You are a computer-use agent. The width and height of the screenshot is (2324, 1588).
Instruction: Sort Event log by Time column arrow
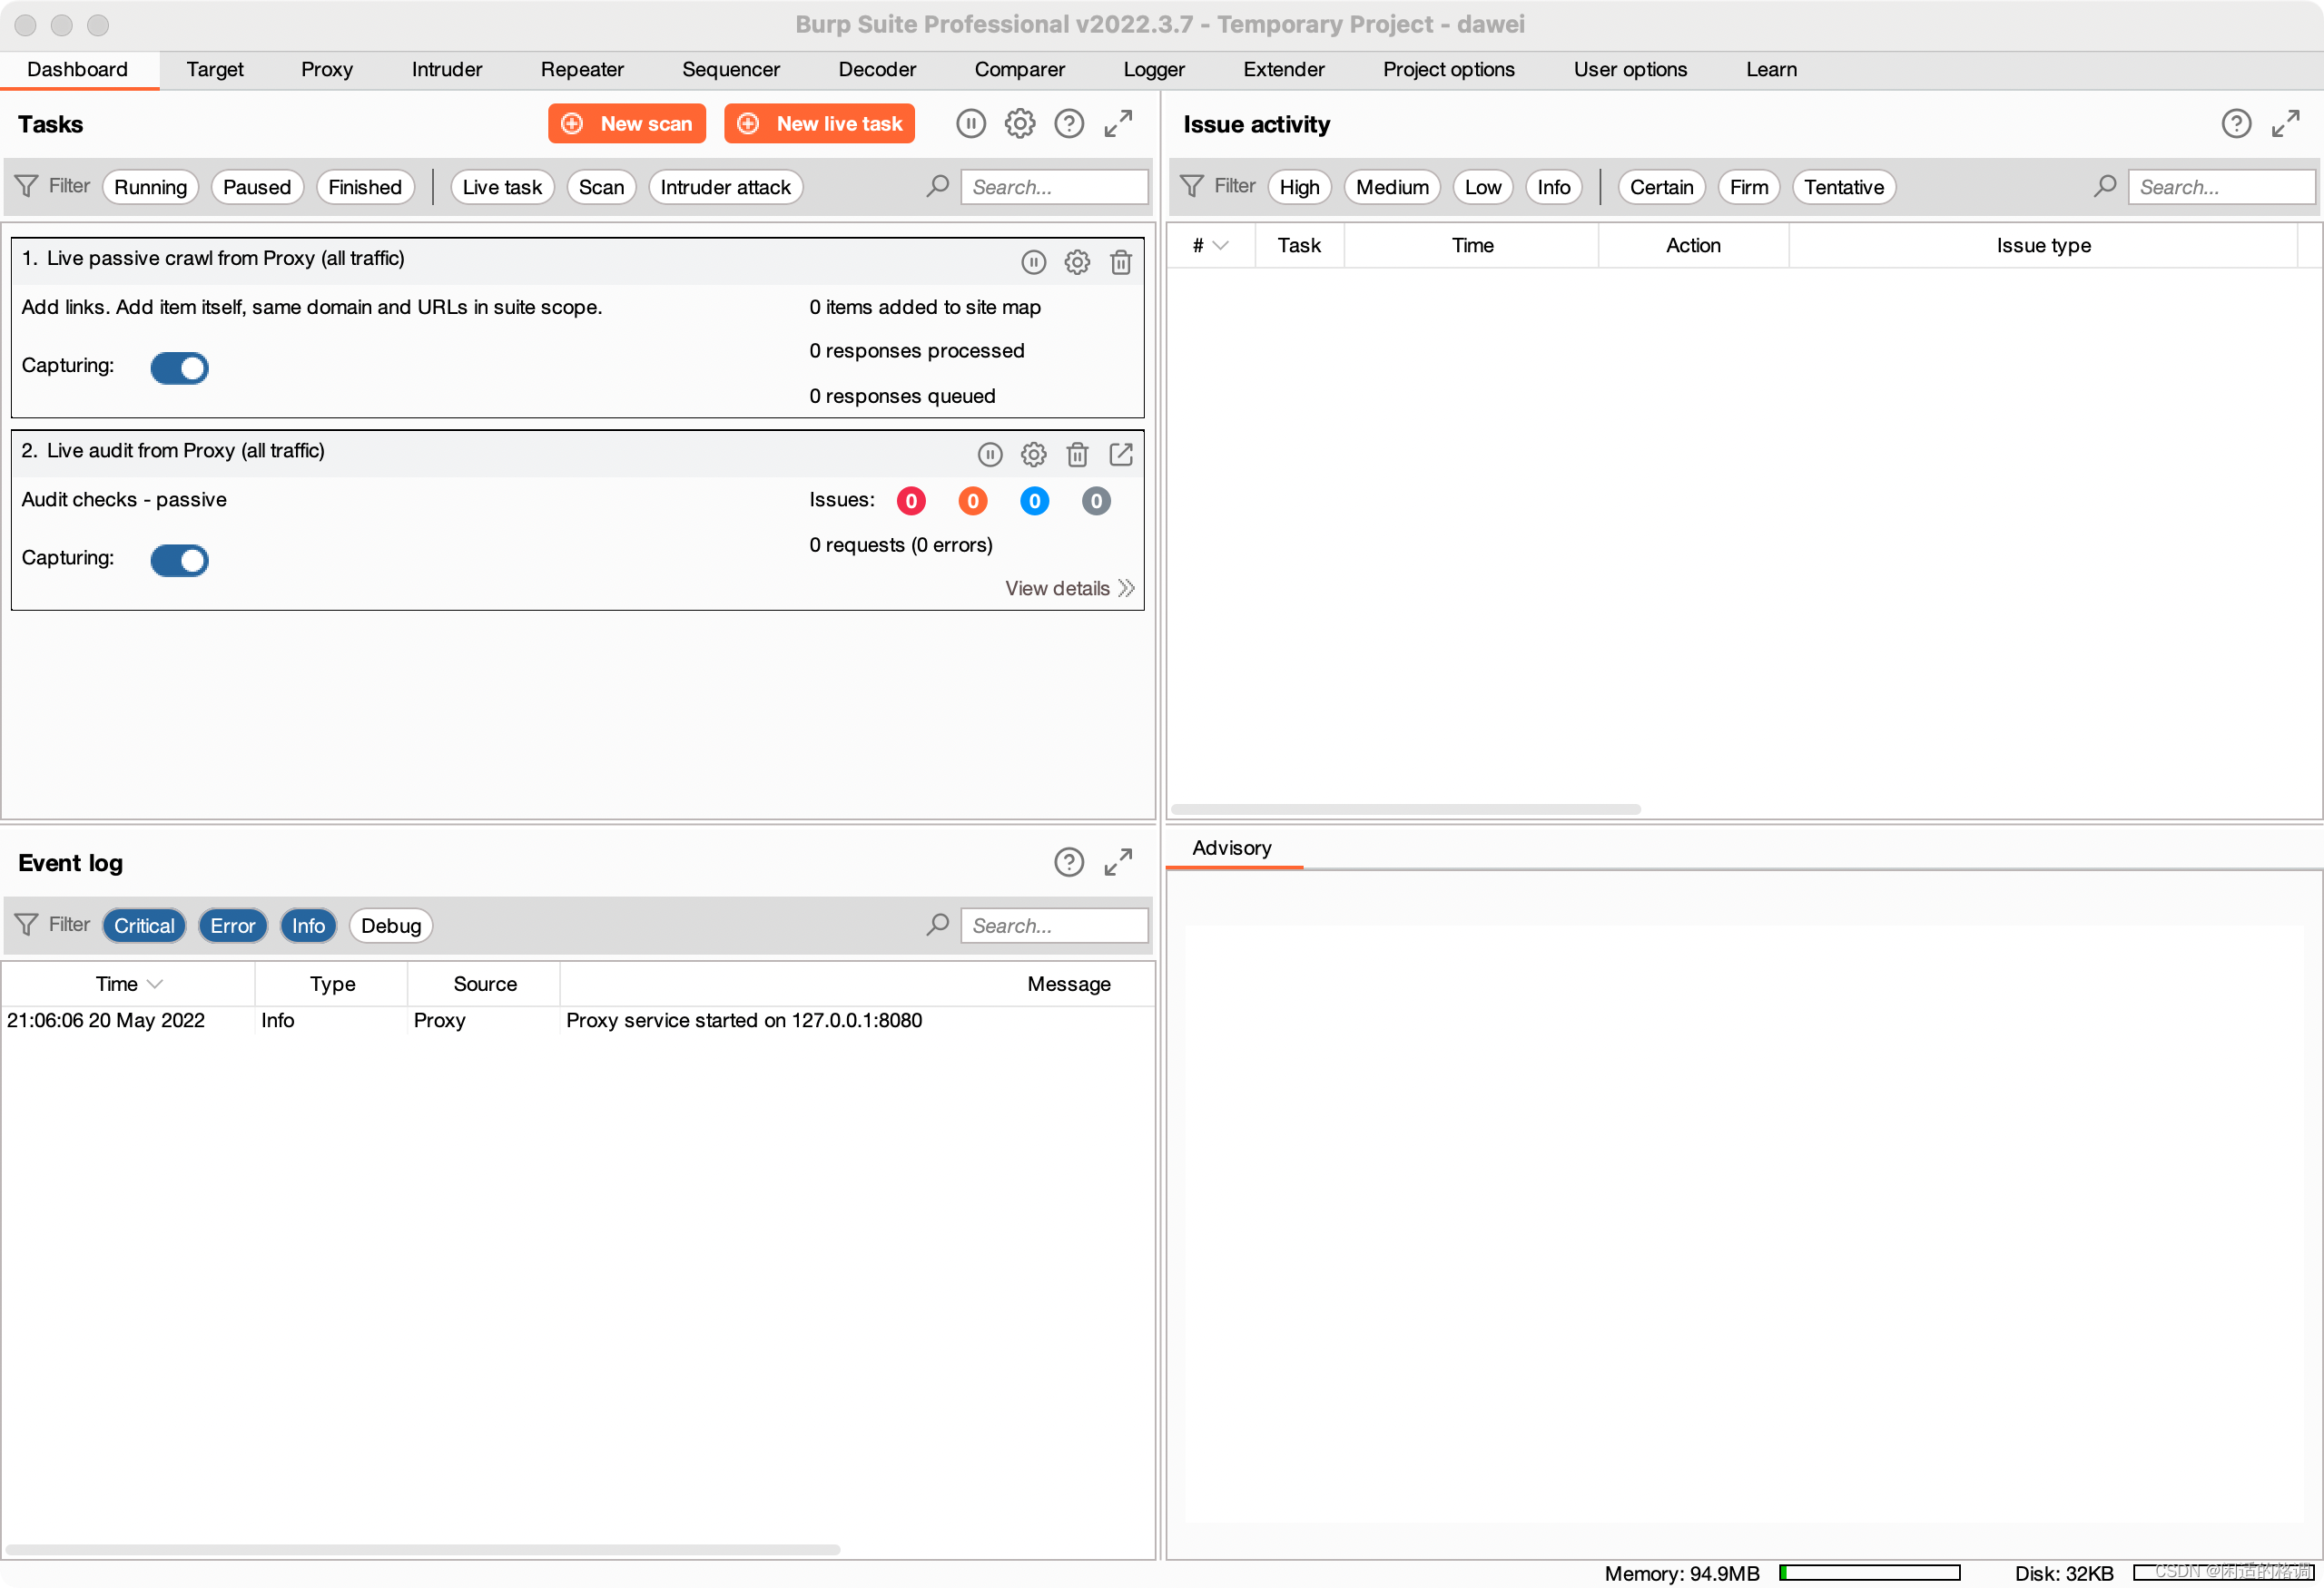coord(155,985)
